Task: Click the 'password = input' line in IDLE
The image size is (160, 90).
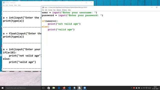Action: click(x=72, y=15)
